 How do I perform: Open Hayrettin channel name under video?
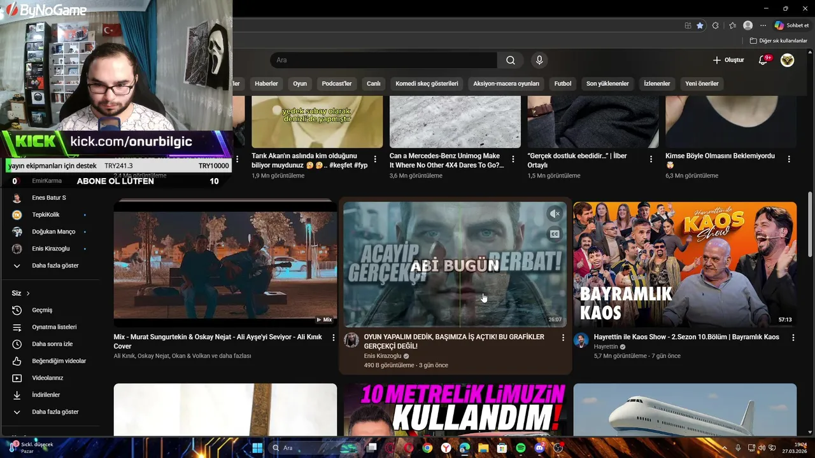[x=606, y=347]
